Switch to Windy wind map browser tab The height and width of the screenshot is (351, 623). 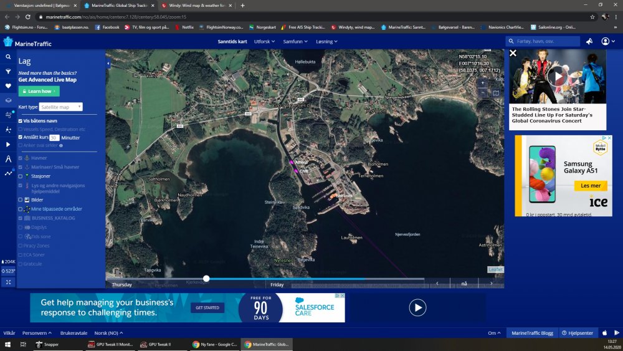click(197, 6)
